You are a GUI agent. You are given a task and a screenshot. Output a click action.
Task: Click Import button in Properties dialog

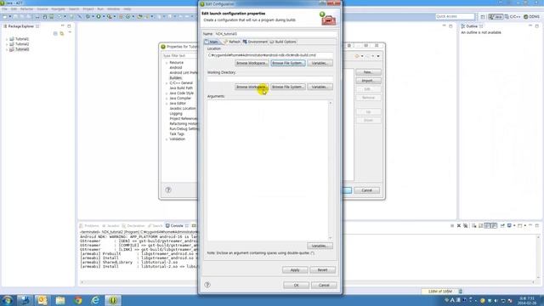(x=368, y=81)
